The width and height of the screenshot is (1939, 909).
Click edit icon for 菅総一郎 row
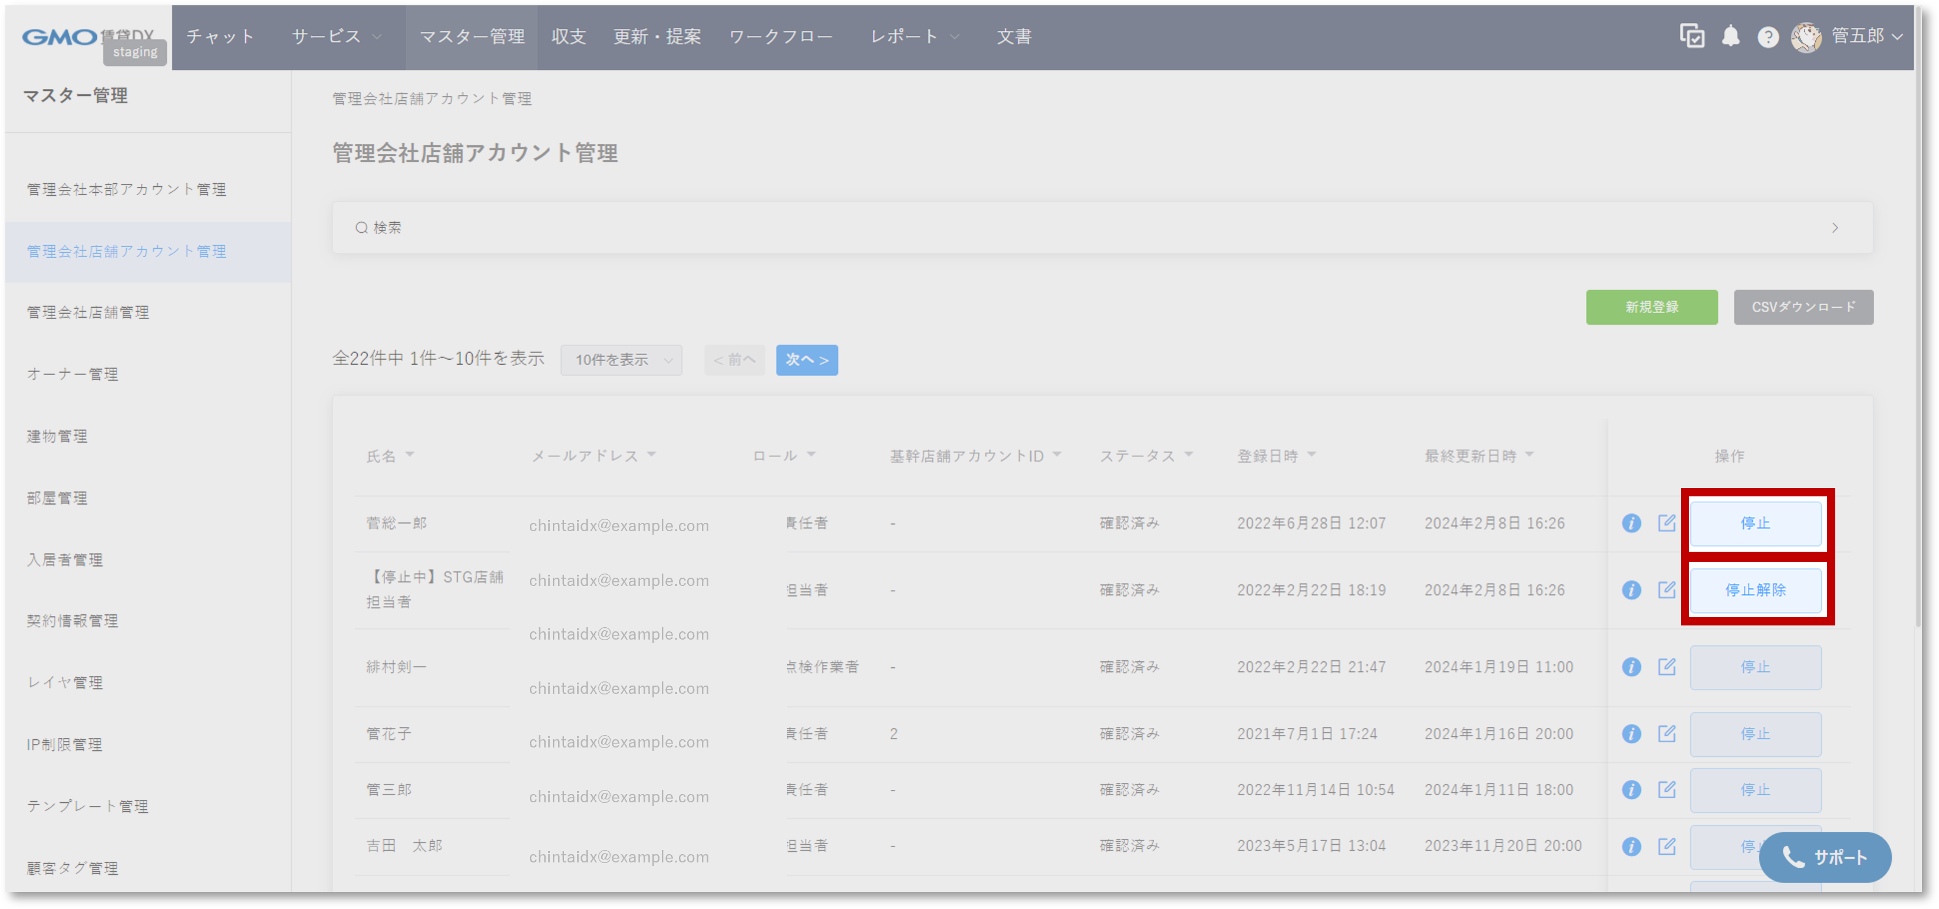click(x=1667, y=523)
